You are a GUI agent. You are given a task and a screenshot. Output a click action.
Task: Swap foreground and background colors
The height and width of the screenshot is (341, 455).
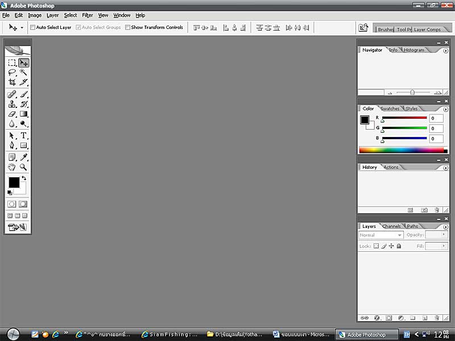coord(24,178)
